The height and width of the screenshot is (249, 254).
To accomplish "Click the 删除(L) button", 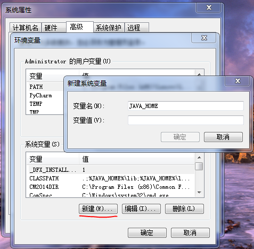I will coord(184,209).
